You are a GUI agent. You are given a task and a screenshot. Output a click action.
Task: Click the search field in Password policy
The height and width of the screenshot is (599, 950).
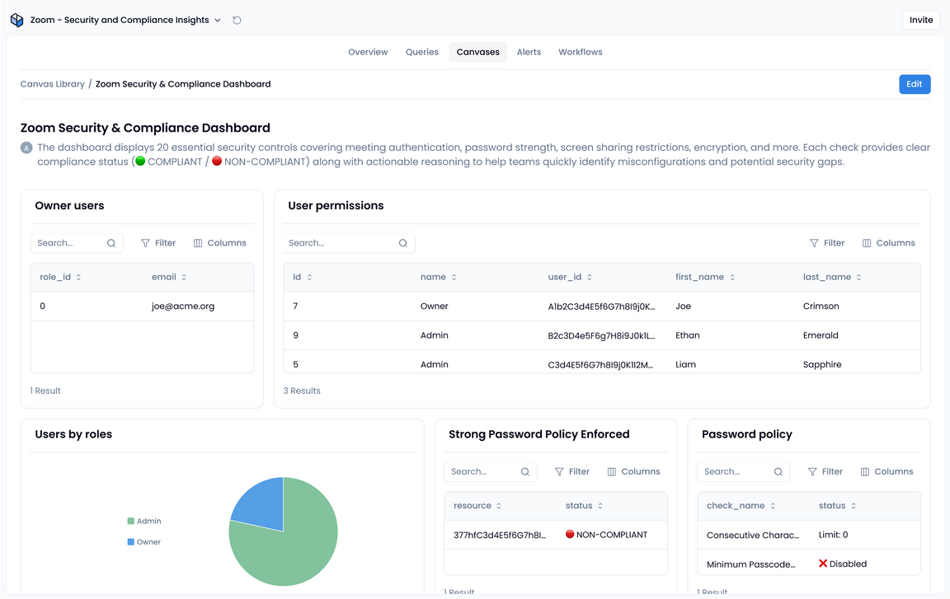(x=743, y=472)
